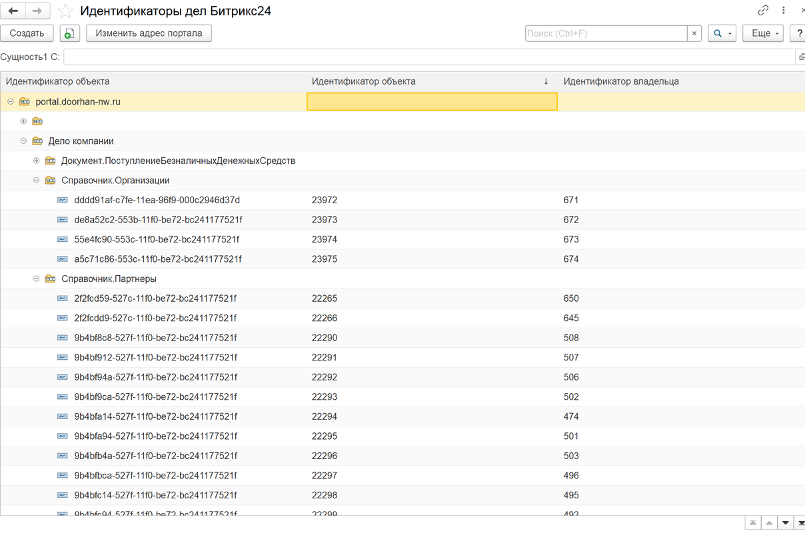Open help with the ? button
The width and height of the screenshot is (805, 533).
pos(798,33)
